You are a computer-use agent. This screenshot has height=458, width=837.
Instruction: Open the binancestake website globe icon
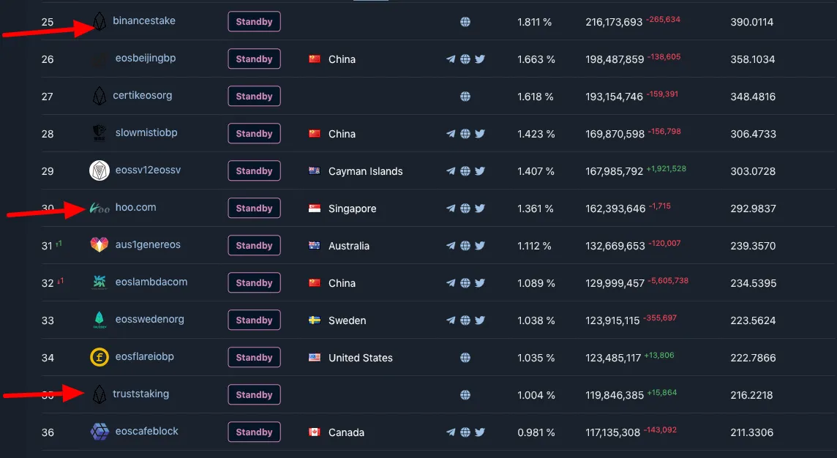click(465, 22)
